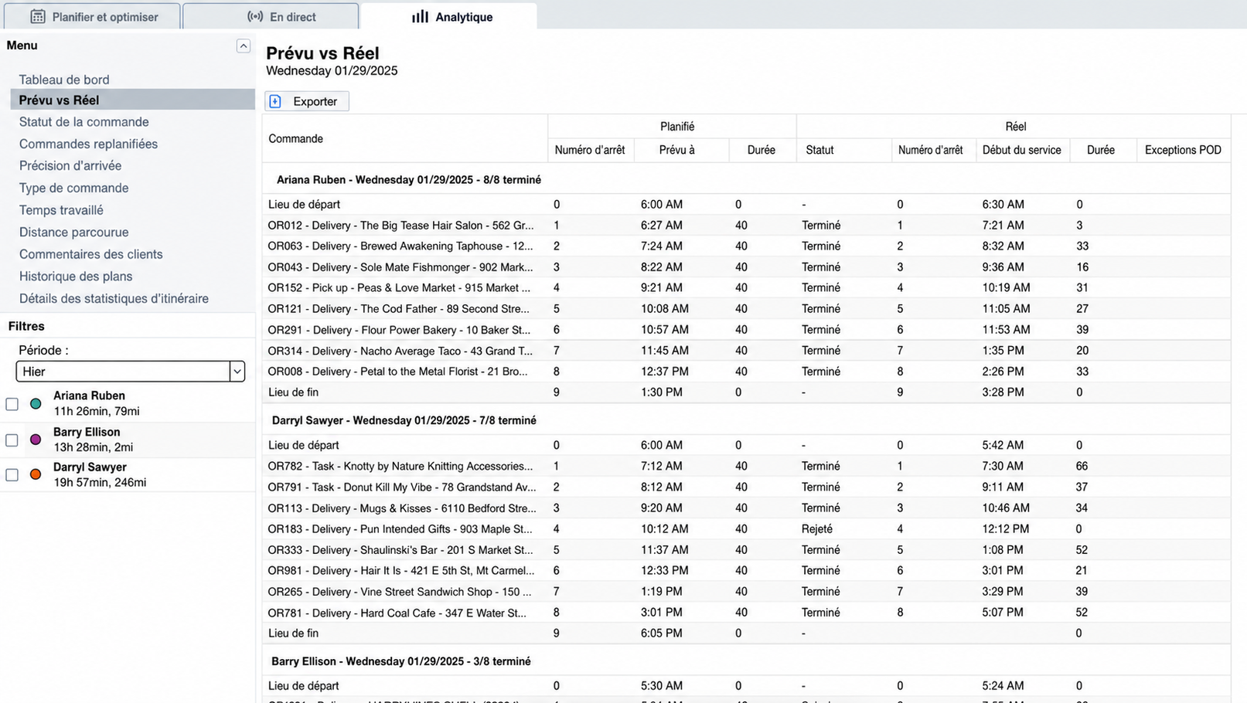This screenshot has height=703, width=1247.
Task: Open Temps travaillé report
Action: tap(61, 210)
